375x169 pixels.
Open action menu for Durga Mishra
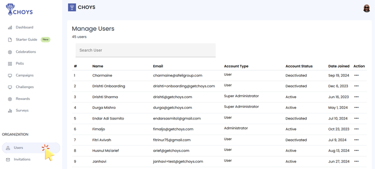coord(356,107)
